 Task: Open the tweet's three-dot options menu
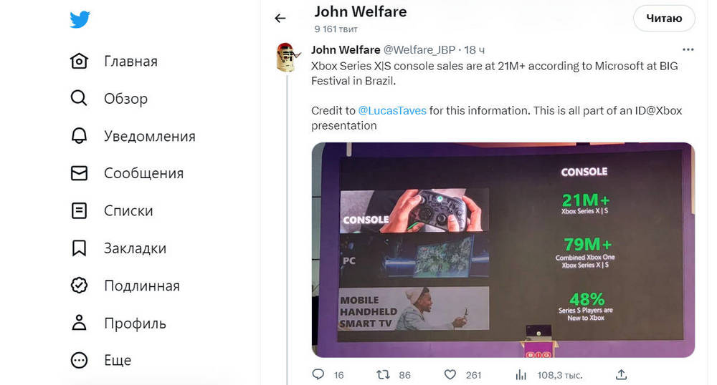point(688,49)
